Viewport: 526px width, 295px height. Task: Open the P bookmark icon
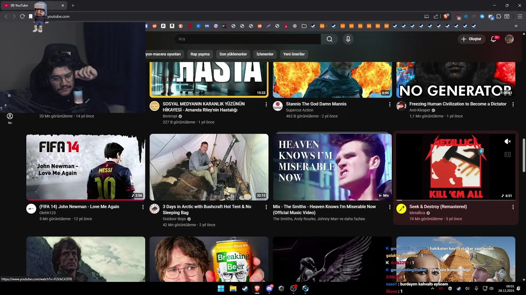coord(163,26)
